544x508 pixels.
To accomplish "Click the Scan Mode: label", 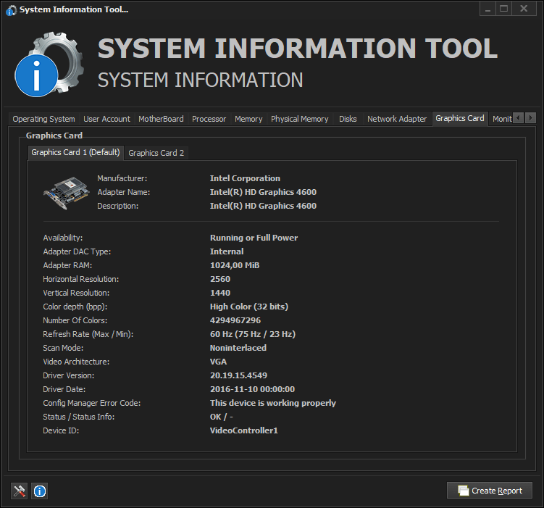I will coord(63,348).
